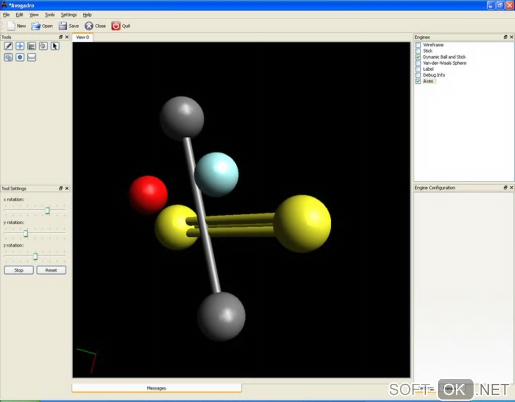Click the 'Axes' engine label

(x=428, y=81)
